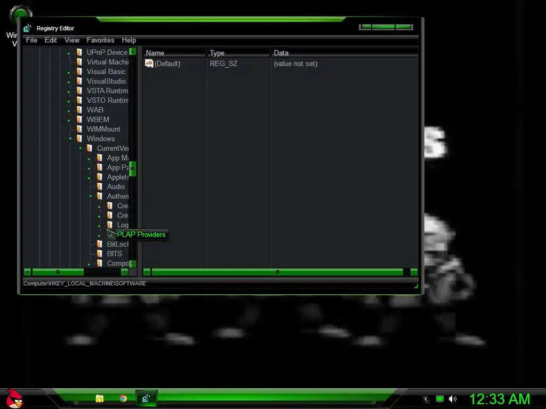The width and height of the screenshot is (546, 409).
Task: Open the volume control in system tray
Action: point(452,399)
